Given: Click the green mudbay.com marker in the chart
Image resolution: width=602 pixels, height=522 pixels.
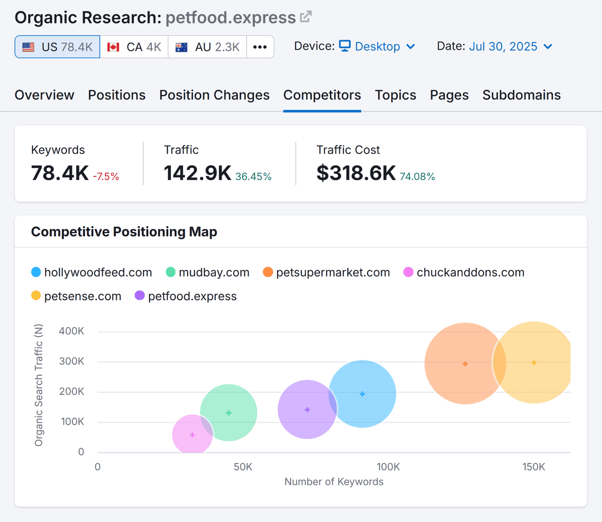Looking at the screenshot, I should [x=228, y=412].
